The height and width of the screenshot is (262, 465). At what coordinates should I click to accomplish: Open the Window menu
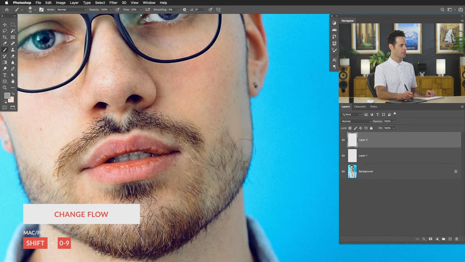point(149,3)
